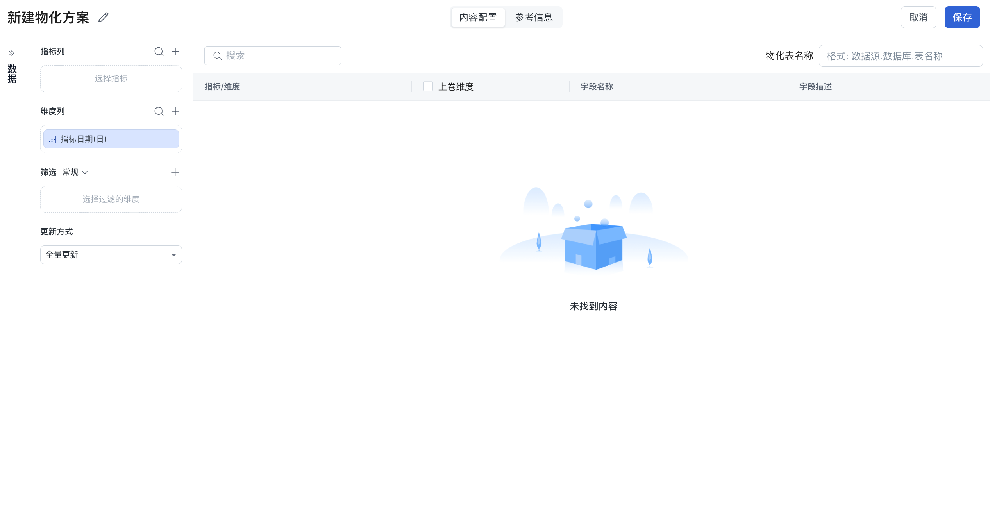990x508 pixels.
Task: Select the 内容配置 tab
Action: [x=478, y=18]
